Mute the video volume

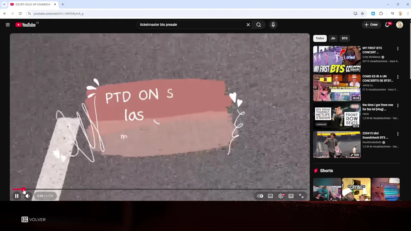tap(28, 196)
